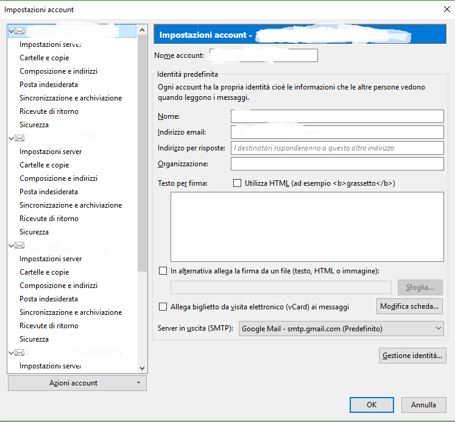Select the first account envelope icon
Viewport: 455px width, 422px height.
coord(19,31)
